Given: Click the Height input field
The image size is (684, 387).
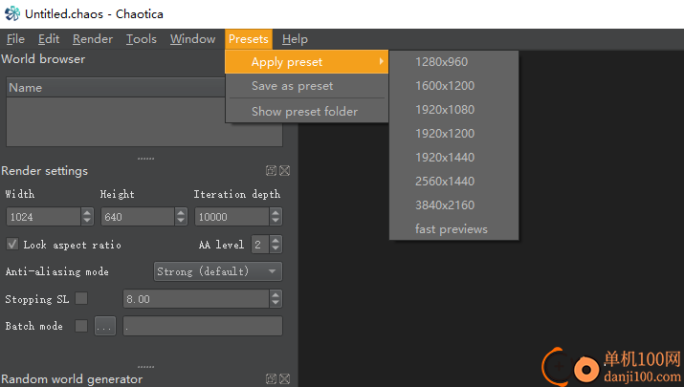Looking at the screenshot, I should (x=138, y=217).
